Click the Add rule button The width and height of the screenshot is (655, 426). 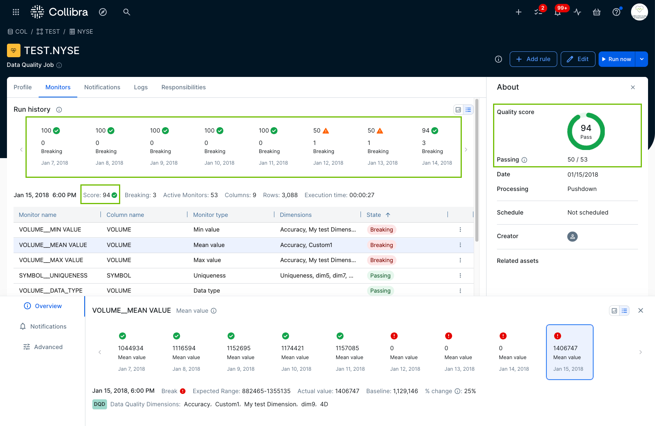click(x=533, y=59)
